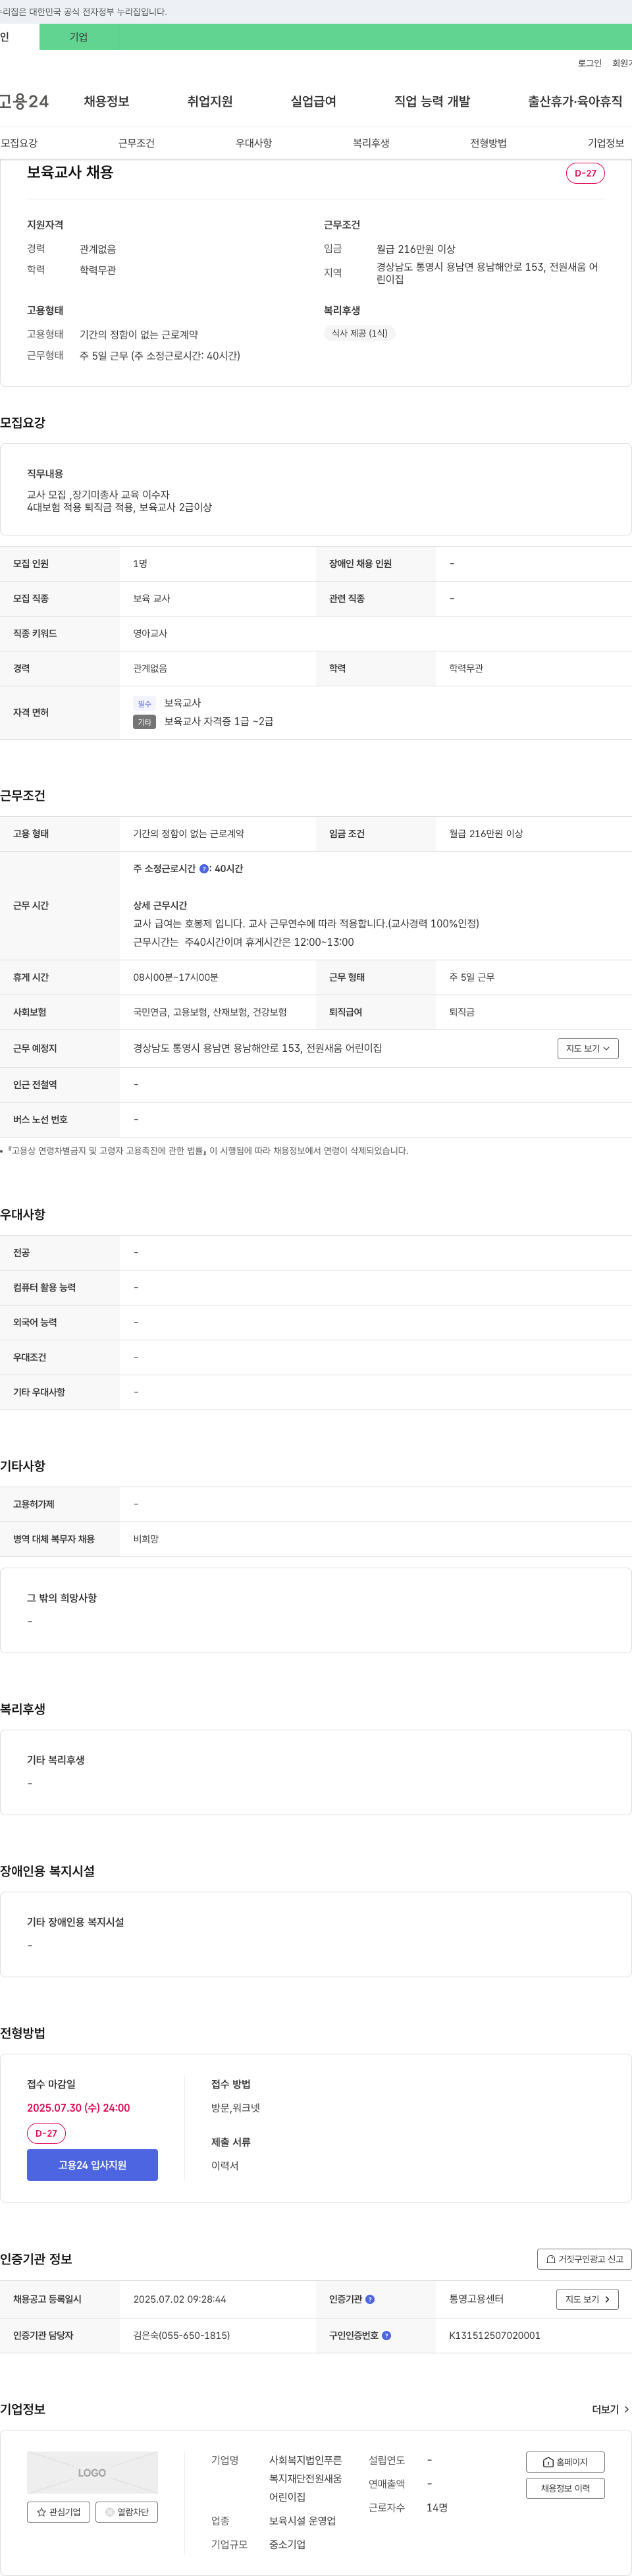
Task: Click the help icon next to 인증기관
Action: [x=370, y=2299]
